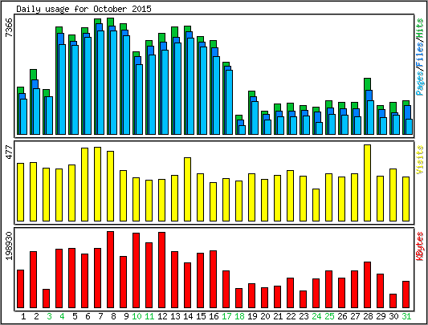Click green weekend day 3 label

49,316
